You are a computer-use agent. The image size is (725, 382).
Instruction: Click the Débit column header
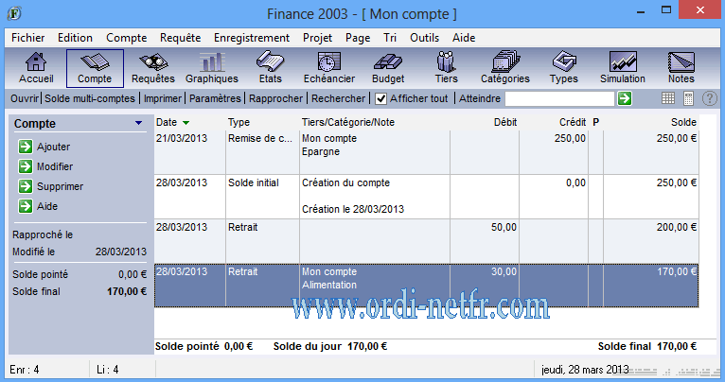pyautogui.click(x=504, y=122)
